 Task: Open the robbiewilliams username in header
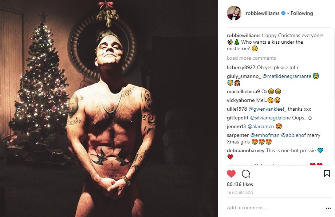coord(263,13)
